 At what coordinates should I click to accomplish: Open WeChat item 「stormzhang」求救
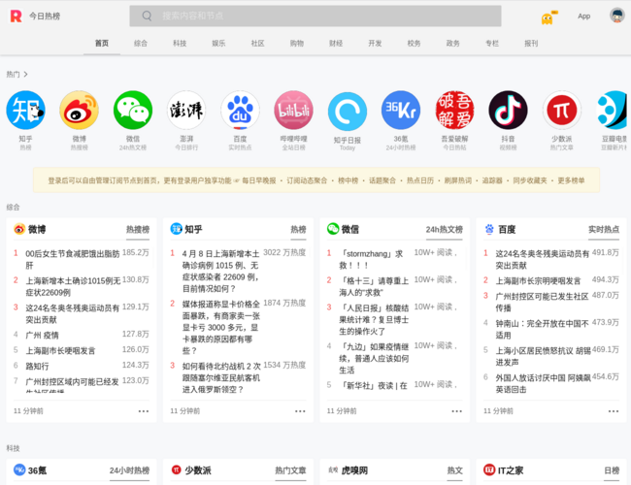pyautogui.click(x=371, y=259)
